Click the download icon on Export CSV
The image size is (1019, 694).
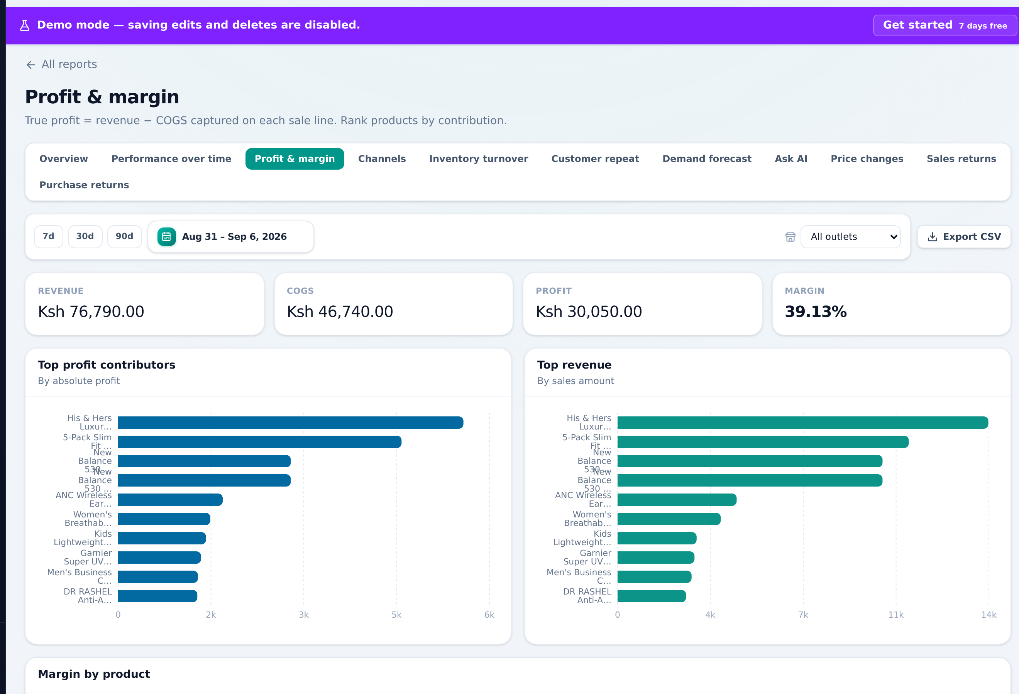tap(933, 237)
